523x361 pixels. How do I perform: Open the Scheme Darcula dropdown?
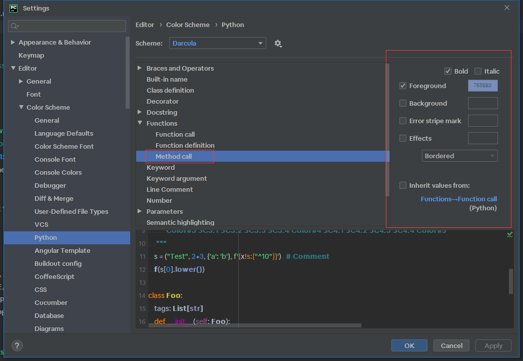(218, 43)
